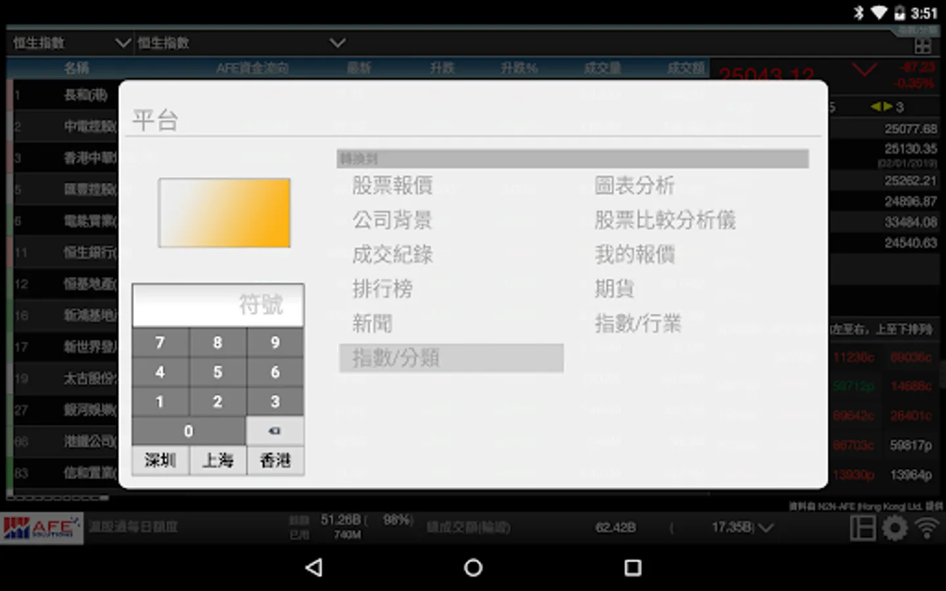
Task: Tap keypad digit 9
Action: (275, 343)
